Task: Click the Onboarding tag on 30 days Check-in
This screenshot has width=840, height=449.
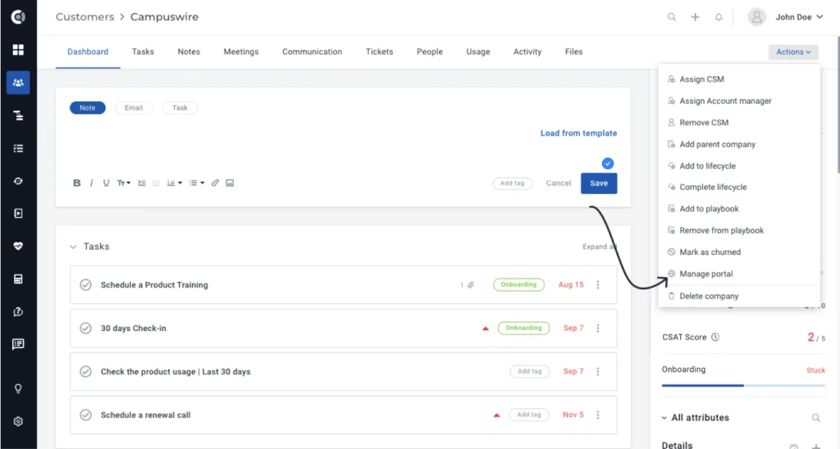Action: point(523,328)
